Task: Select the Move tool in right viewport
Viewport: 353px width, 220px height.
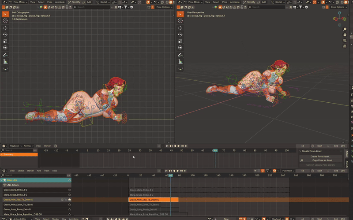Action: pos(180,28)
